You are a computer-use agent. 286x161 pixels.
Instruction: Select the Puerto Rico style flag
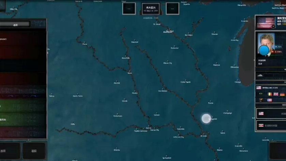tap(269, 100)
